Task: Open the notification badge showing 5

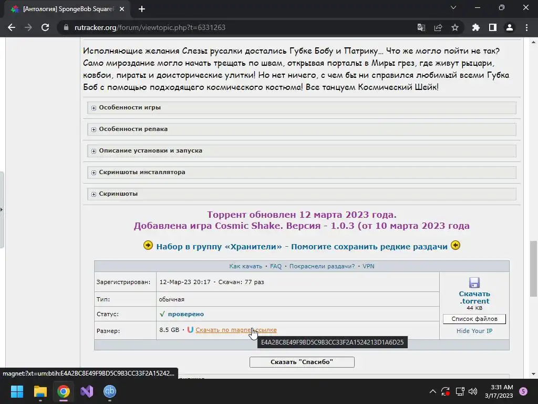Action: pyautogui.click(x=523, y=391)
